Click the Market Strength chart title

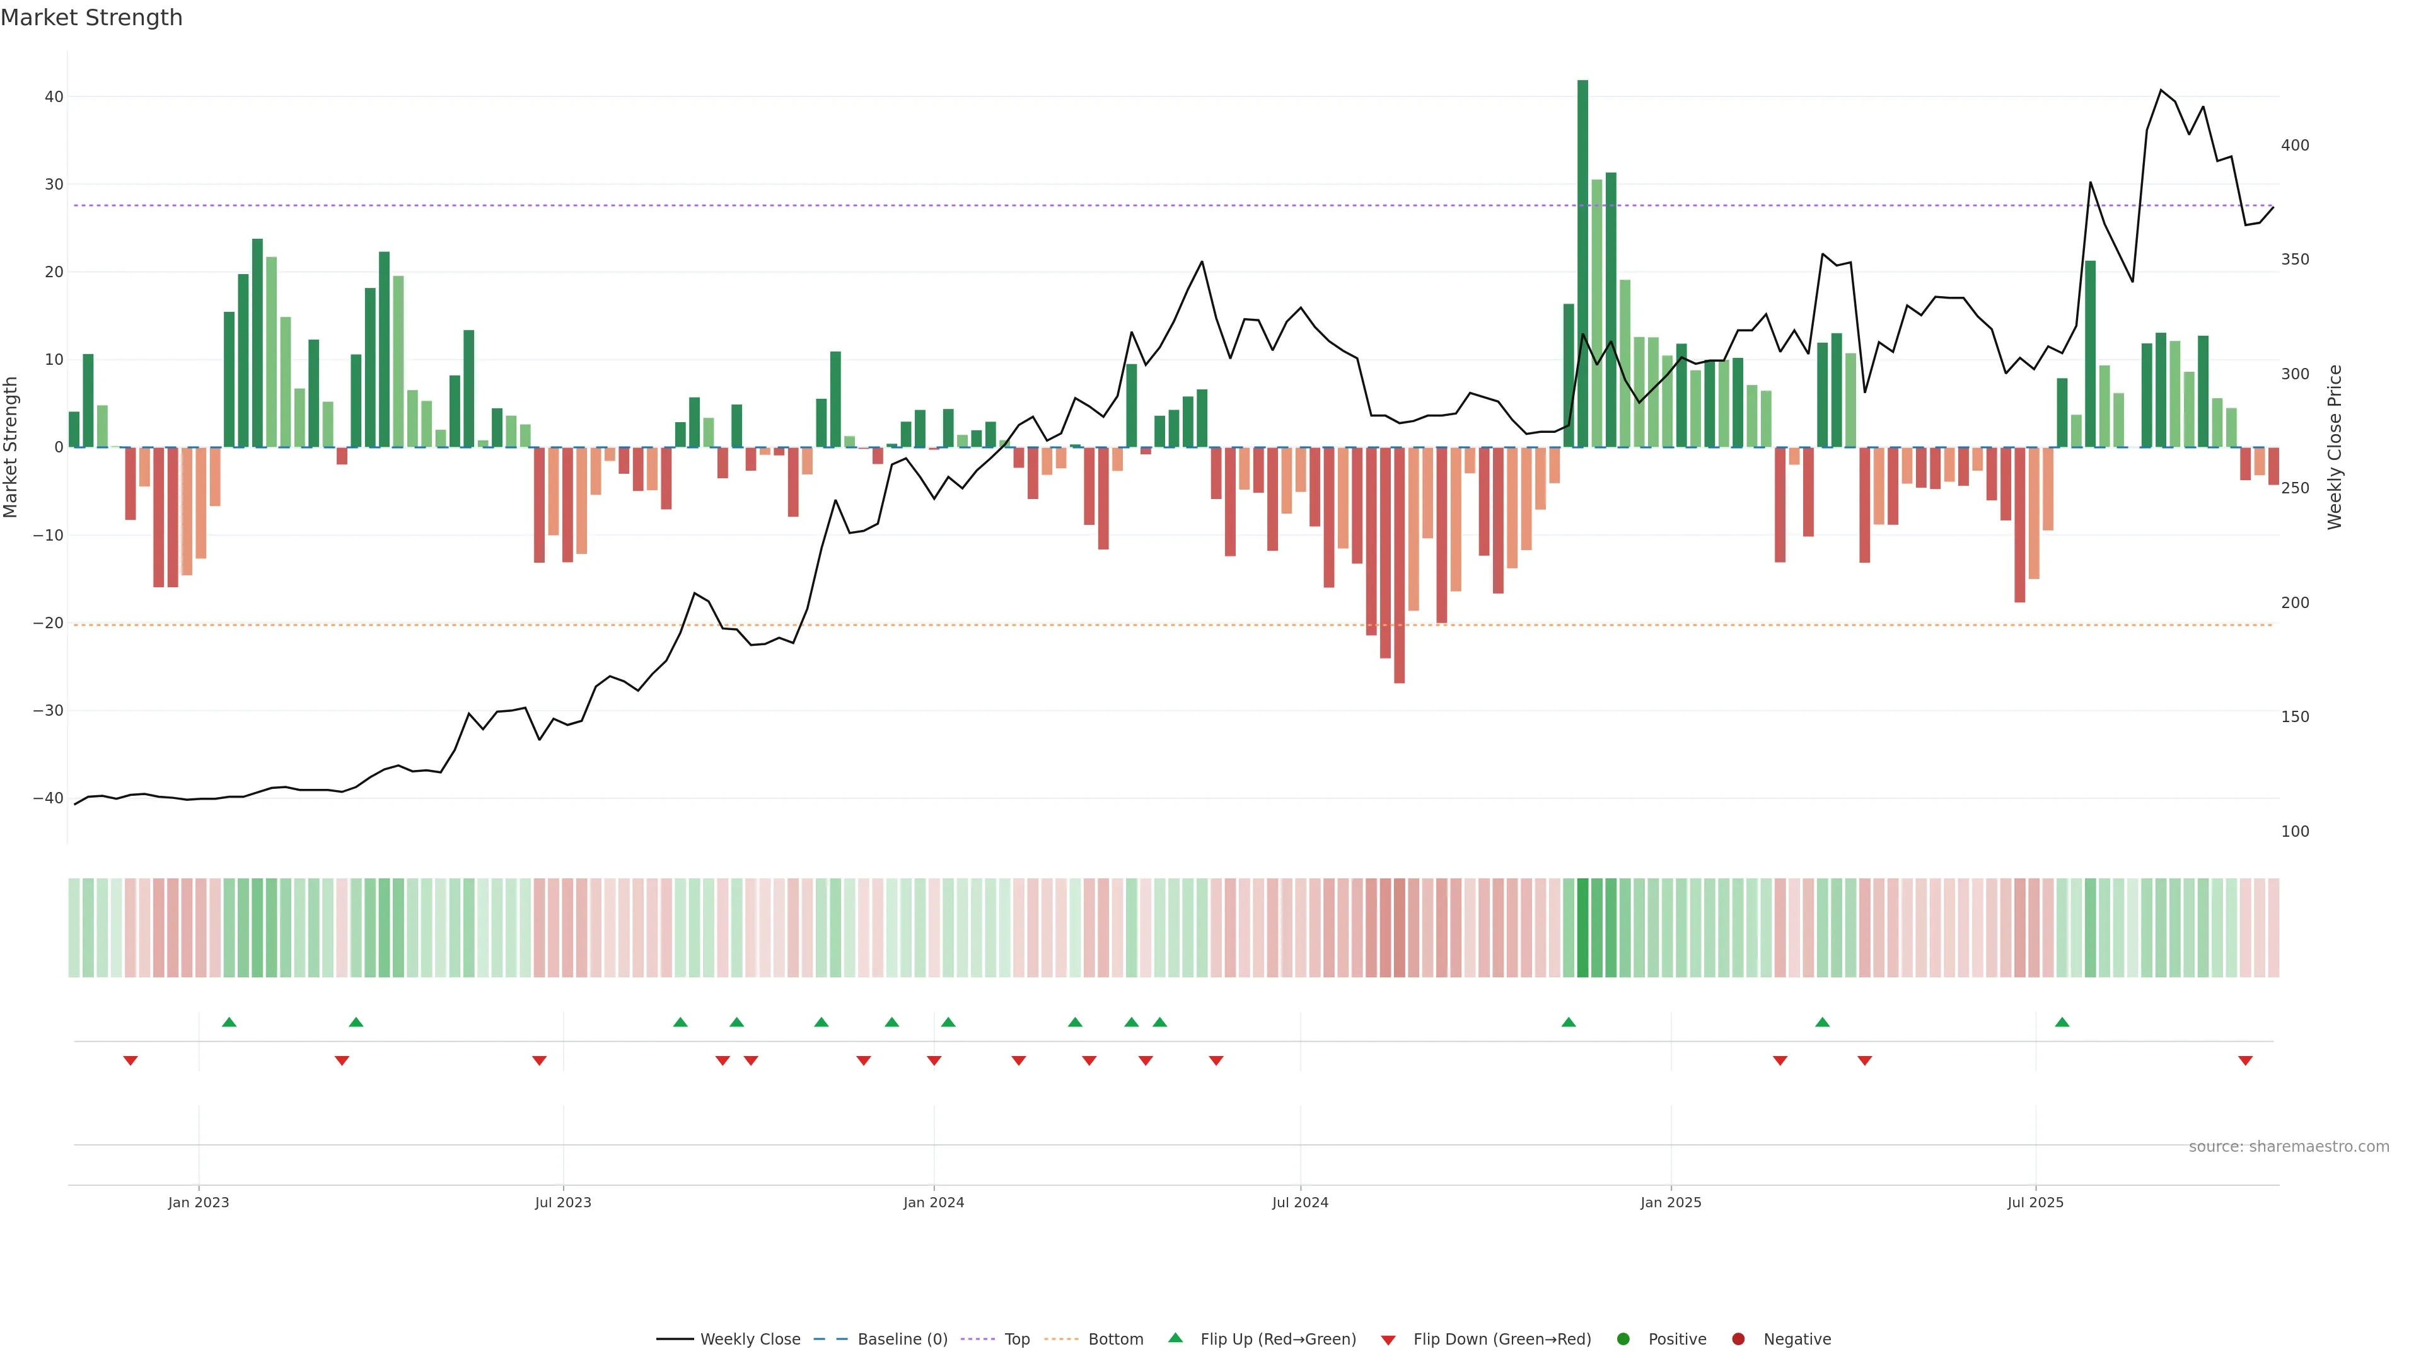(x=91, y=18)
